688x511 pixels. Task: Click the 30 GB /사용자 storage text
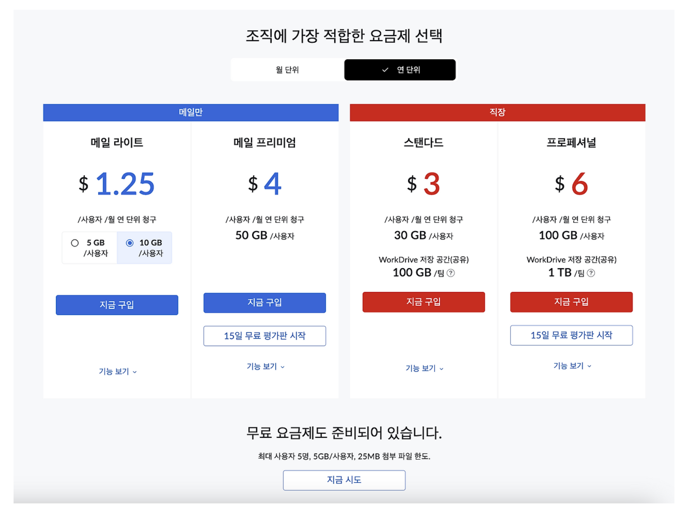(424, 236)
